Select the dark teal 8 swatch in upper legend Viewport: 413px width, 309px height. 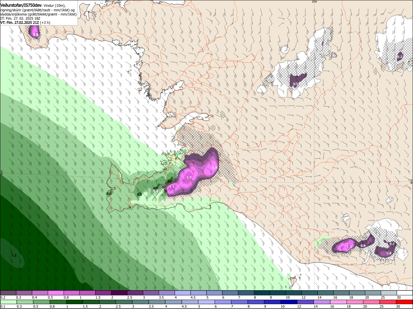(262, 293)
